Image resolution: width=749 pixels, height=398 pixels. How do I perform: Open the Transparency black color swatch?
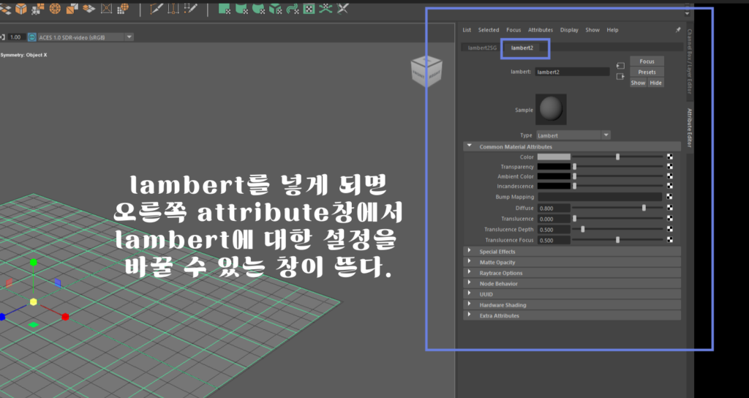[554, 167]
